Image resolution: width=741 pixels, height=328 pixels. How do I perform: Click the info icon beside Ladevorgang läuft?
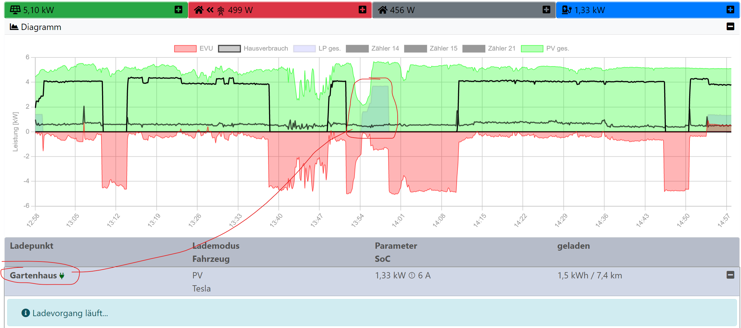point(26,313)
